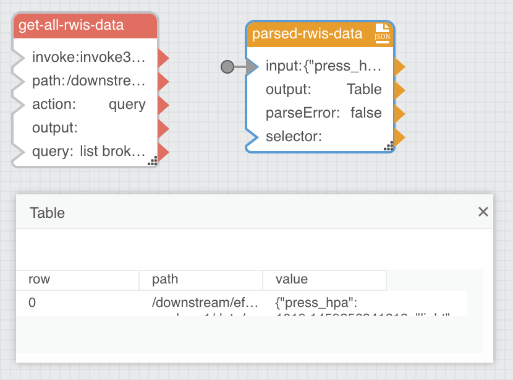Click the gray circle input connector

(x=227, y=67)
